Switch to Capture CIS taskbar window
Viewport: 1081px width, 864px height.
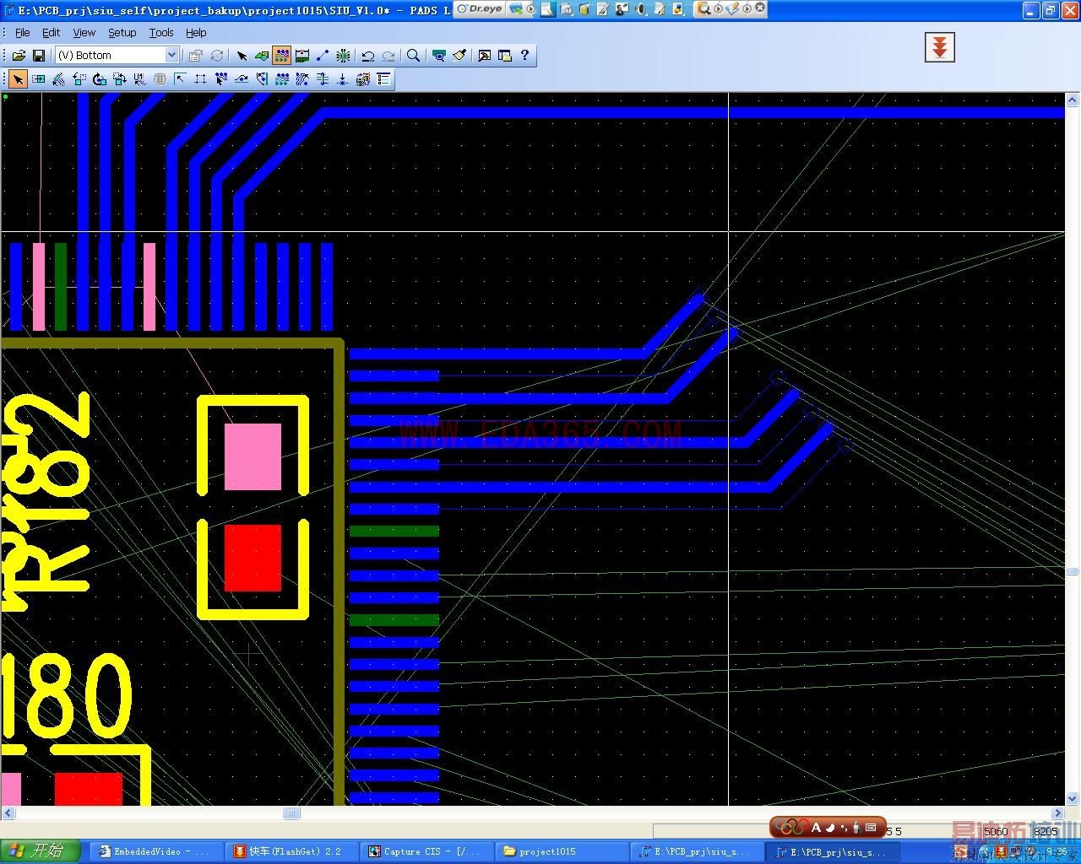[426, 851]
